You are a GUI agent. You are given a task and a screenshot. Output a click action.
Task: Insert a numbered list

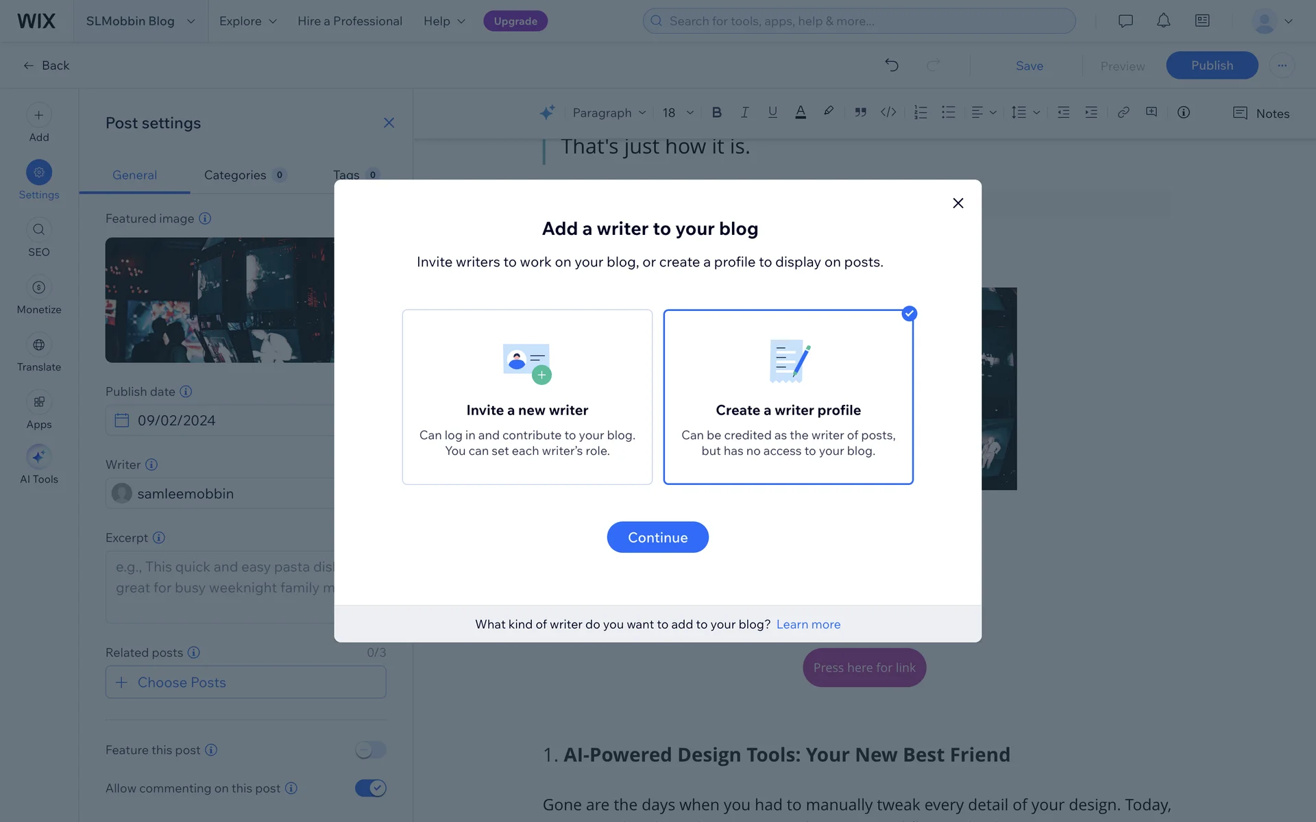tap(921, 112)
